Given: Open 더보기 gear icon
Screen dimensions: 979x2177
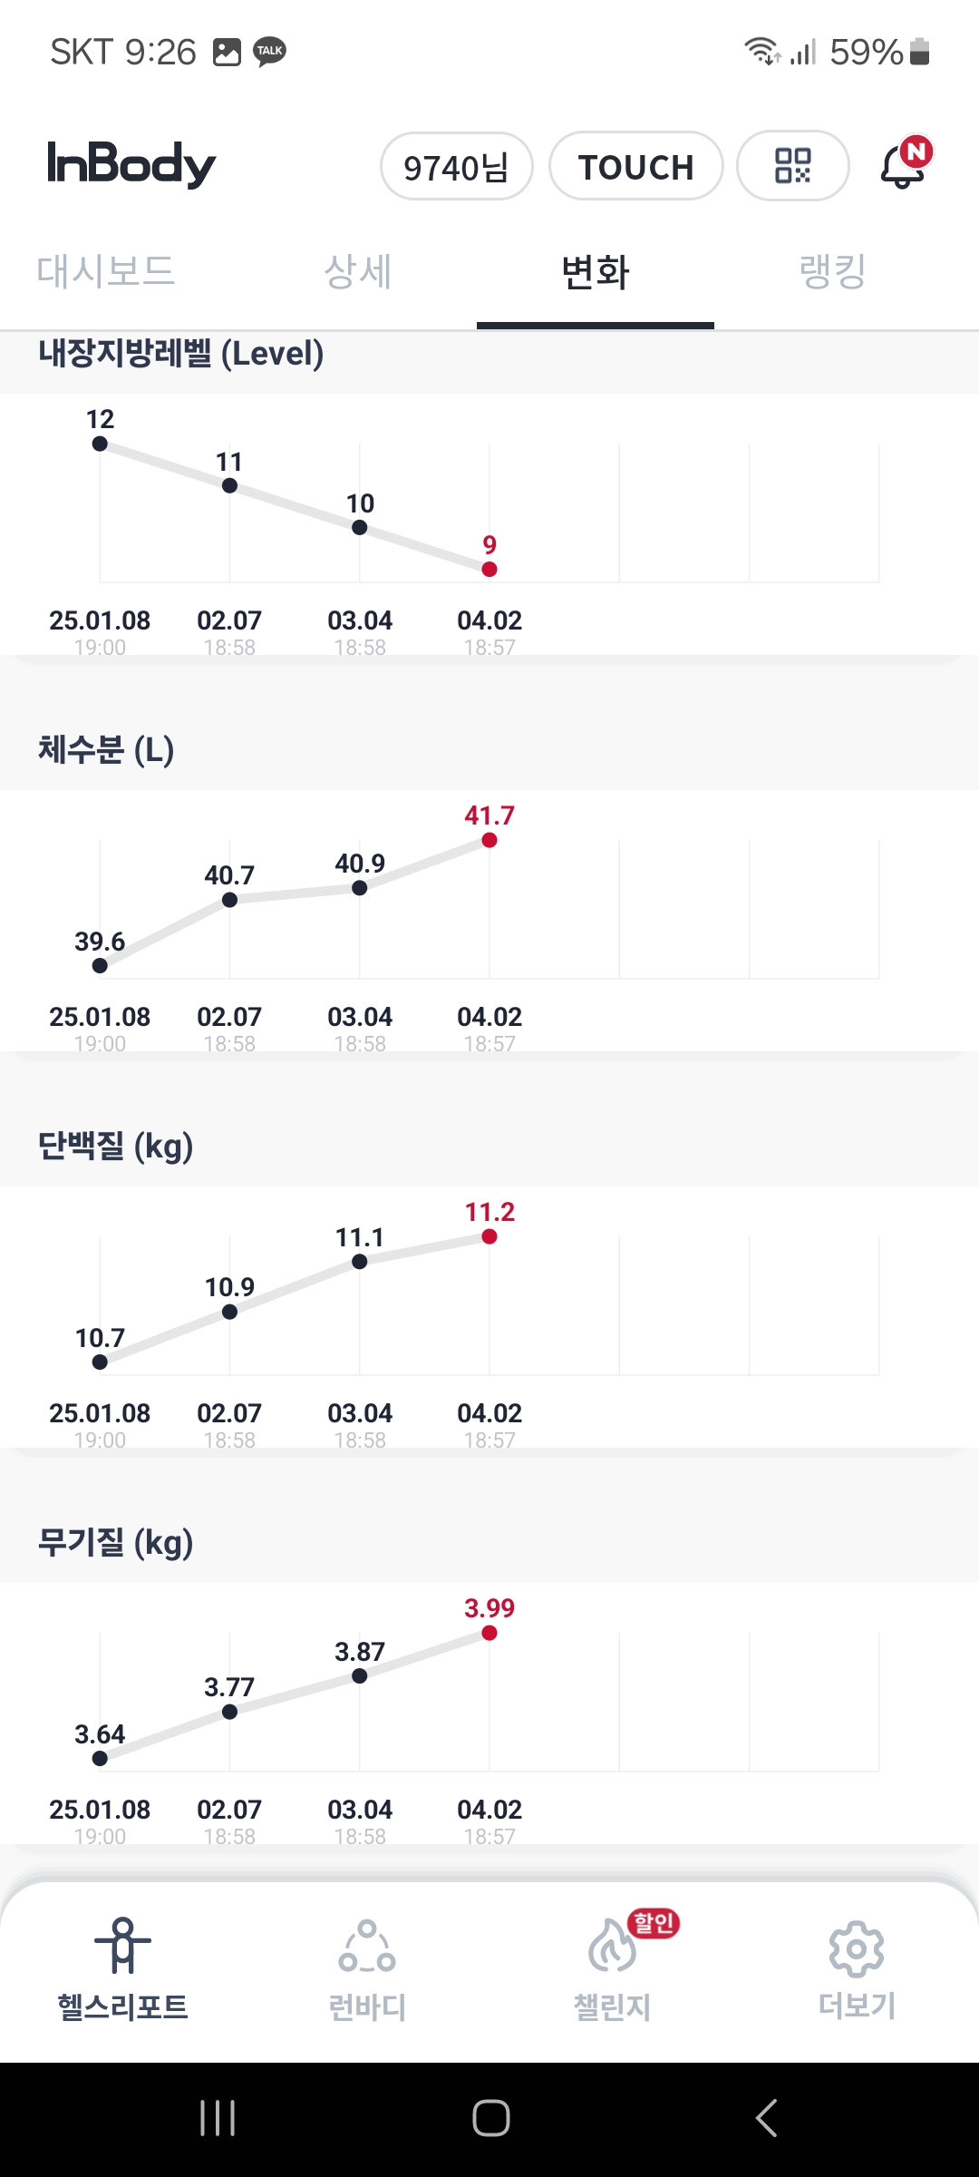Looking at the screenshot, I should coord(857,1948).
